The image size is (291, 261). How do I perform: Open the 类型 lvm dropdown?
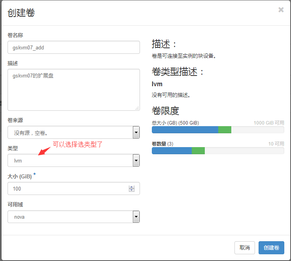70,161
